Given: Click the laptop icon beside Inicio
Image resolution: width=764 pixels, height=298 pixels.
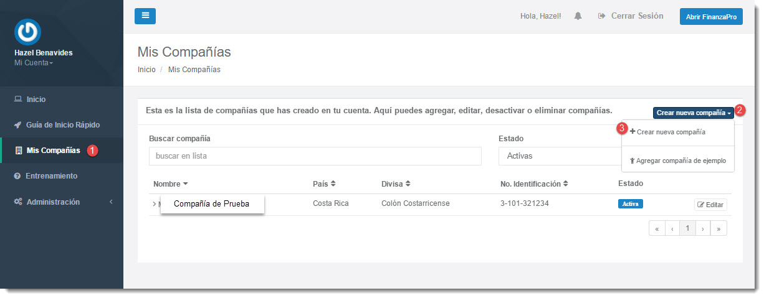Looking at the screenshot, I should coord(18,100).
